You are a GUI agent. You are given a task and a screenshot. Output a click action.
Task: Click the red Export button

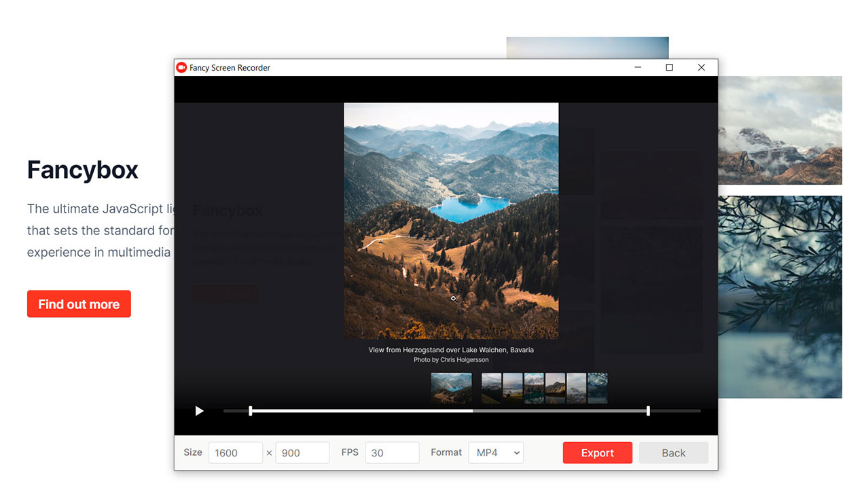(x=598, y=453)
